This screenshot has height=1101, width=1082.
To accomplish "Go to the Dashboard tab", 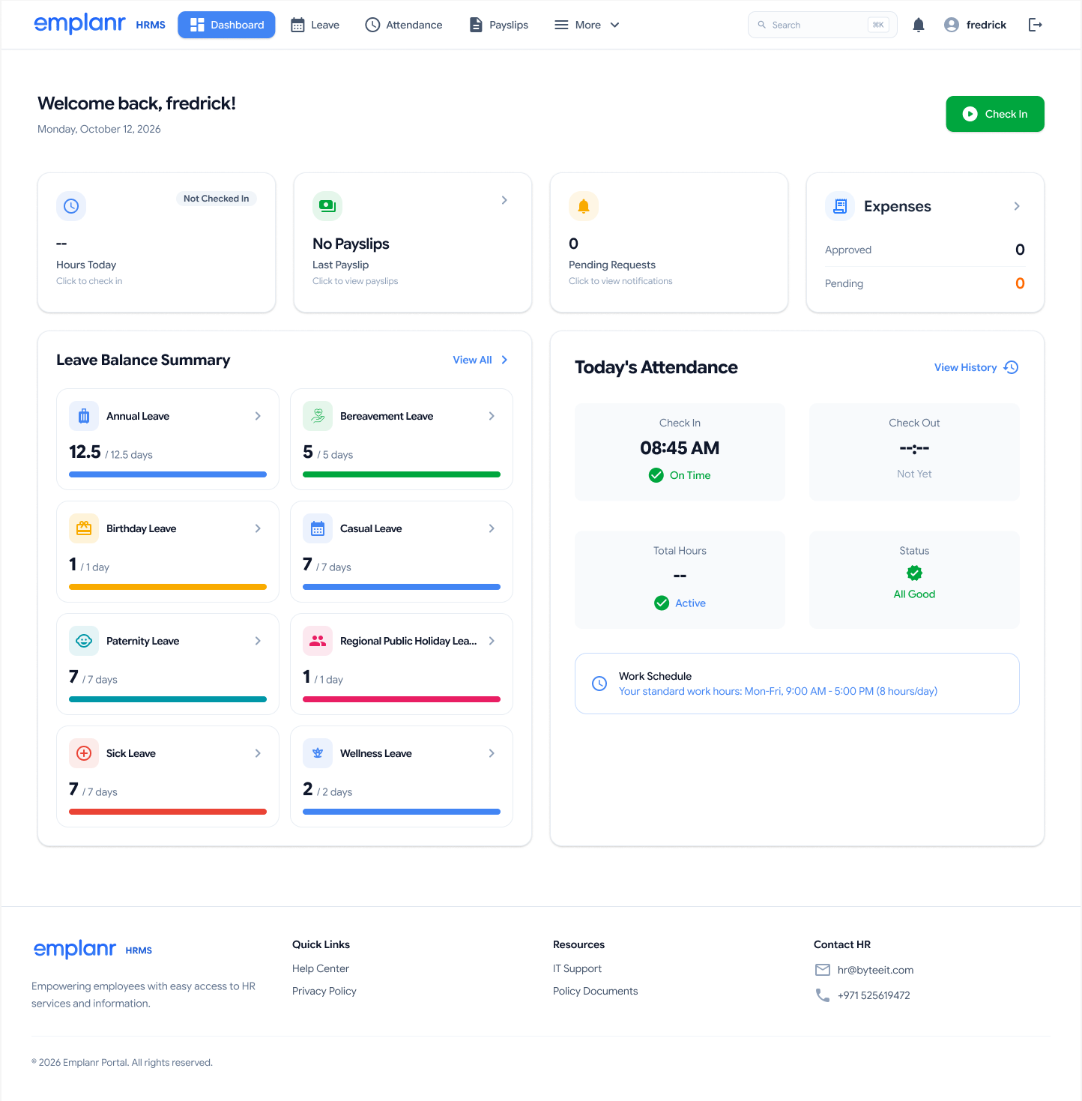I will point(226,25).
